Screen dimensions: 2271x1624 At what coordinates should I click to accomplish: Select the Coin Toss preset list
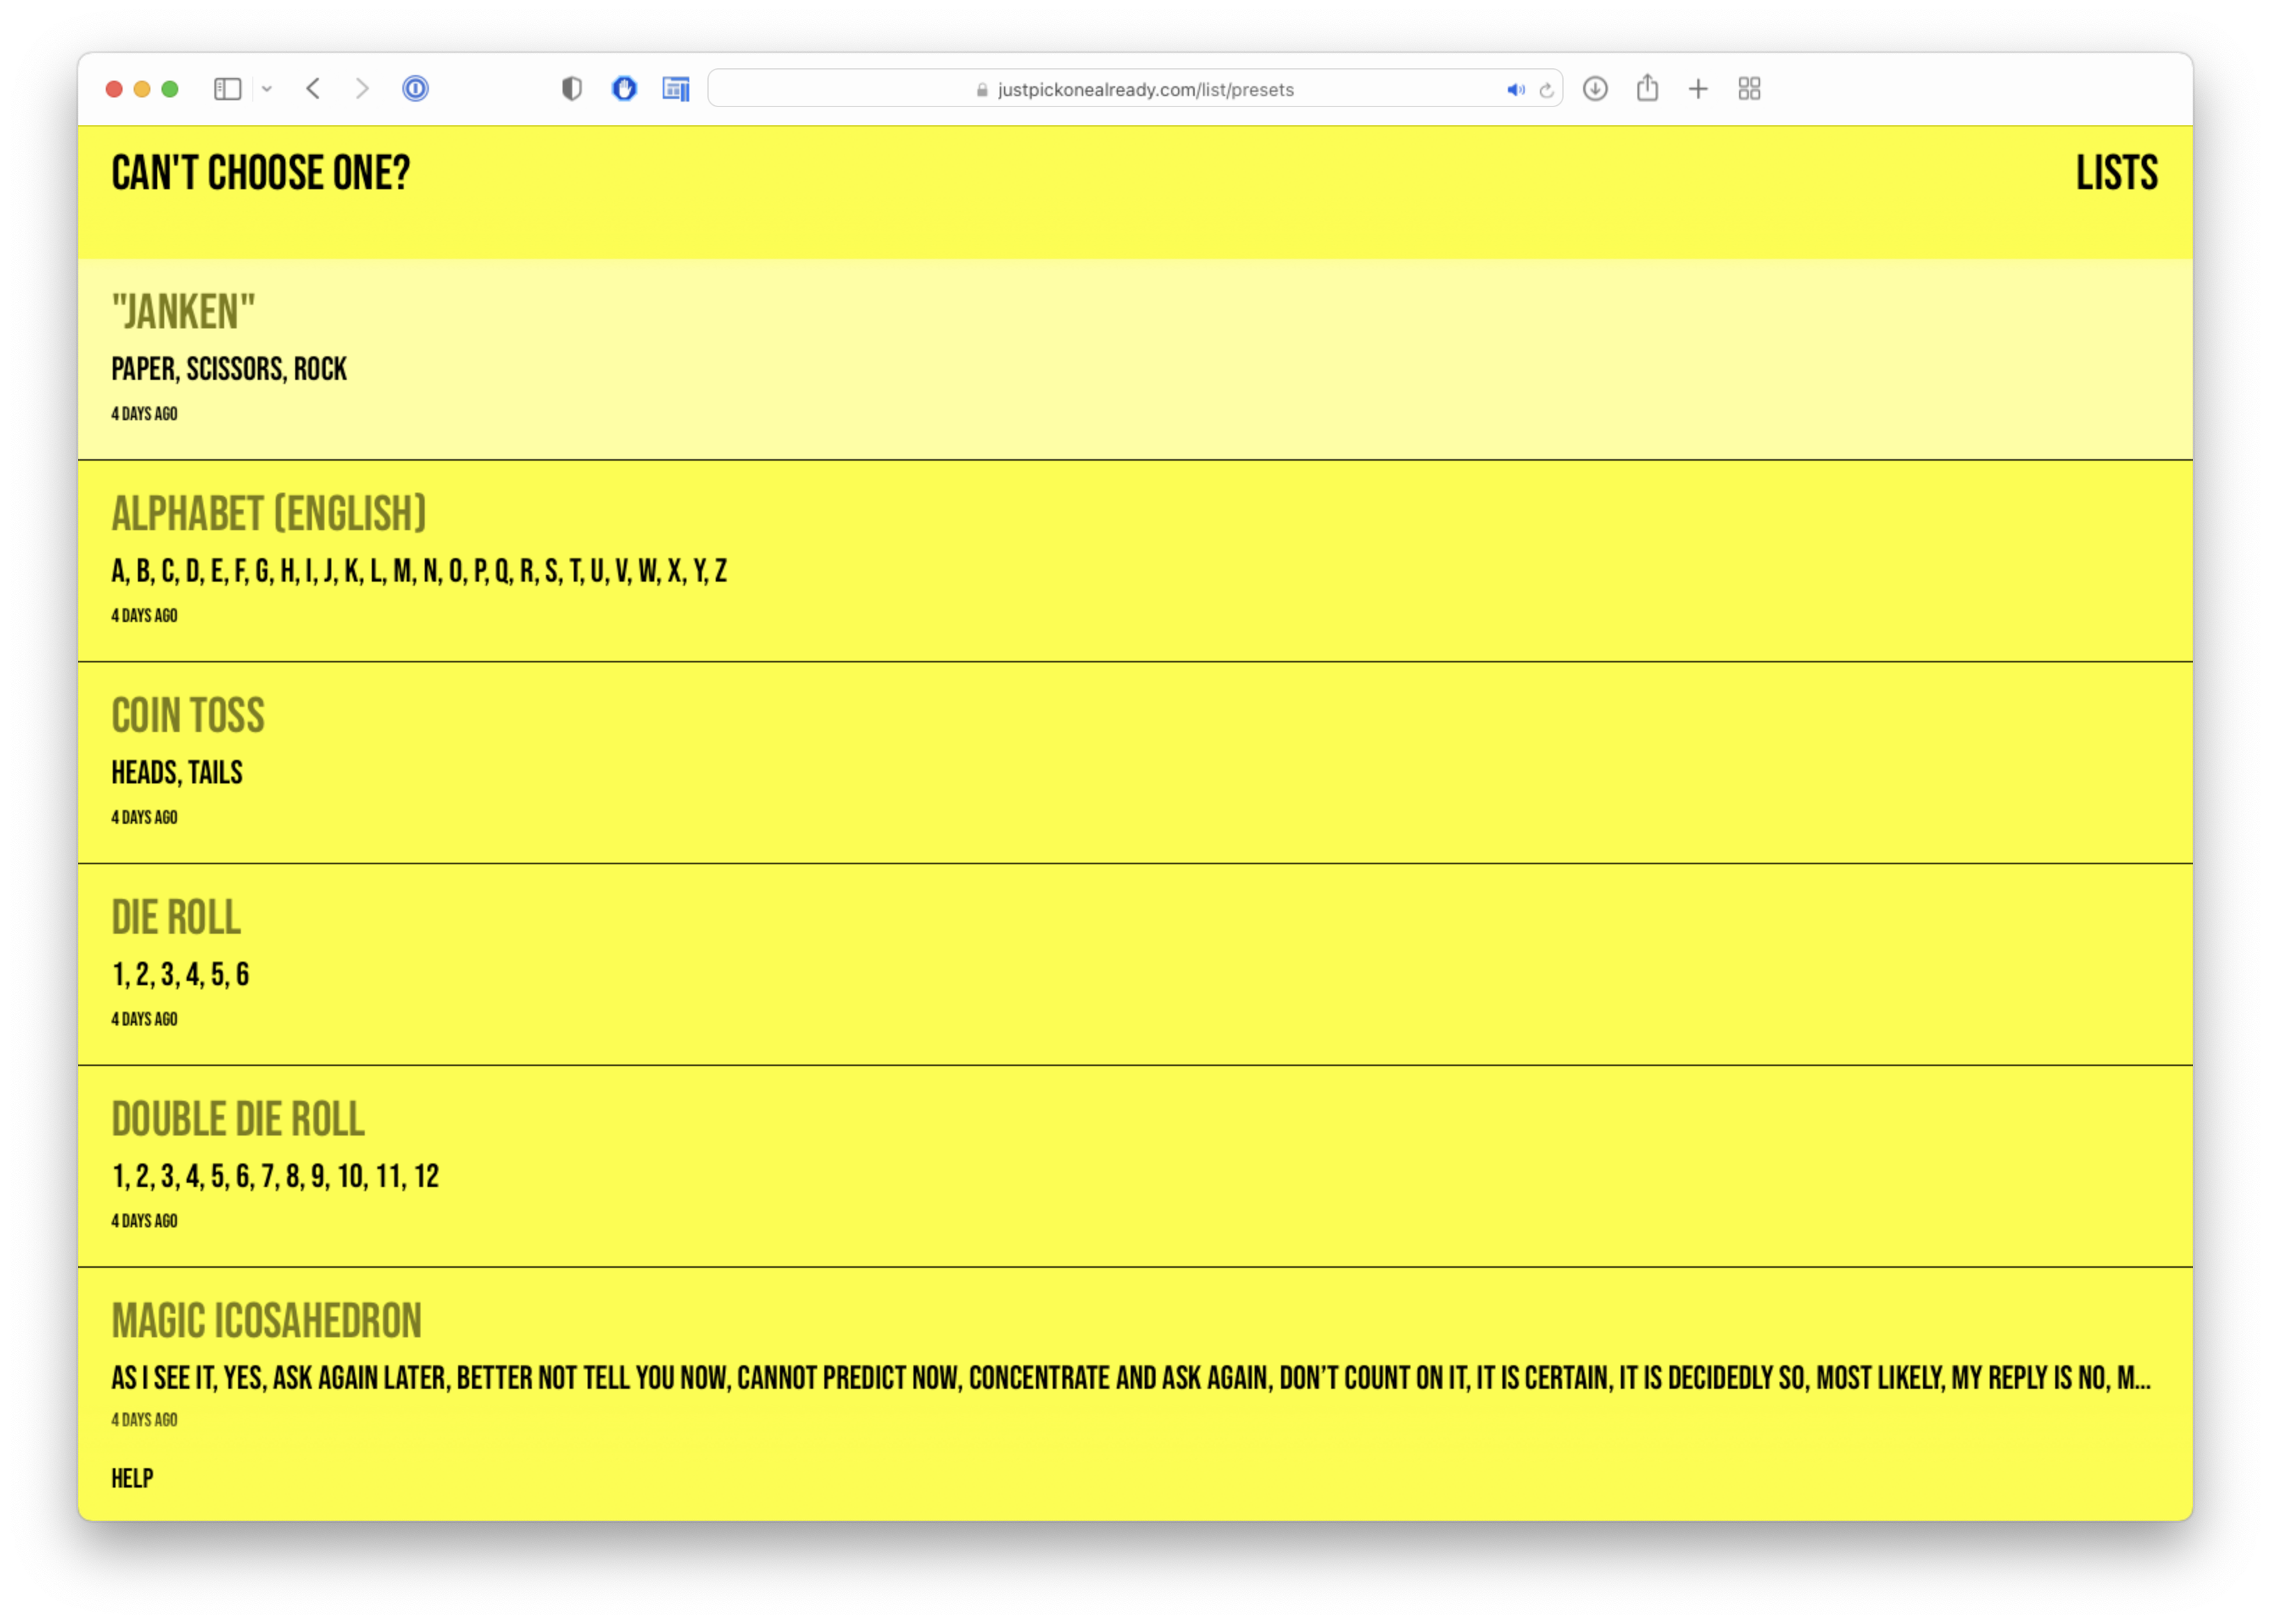click(x=188, y=717)
